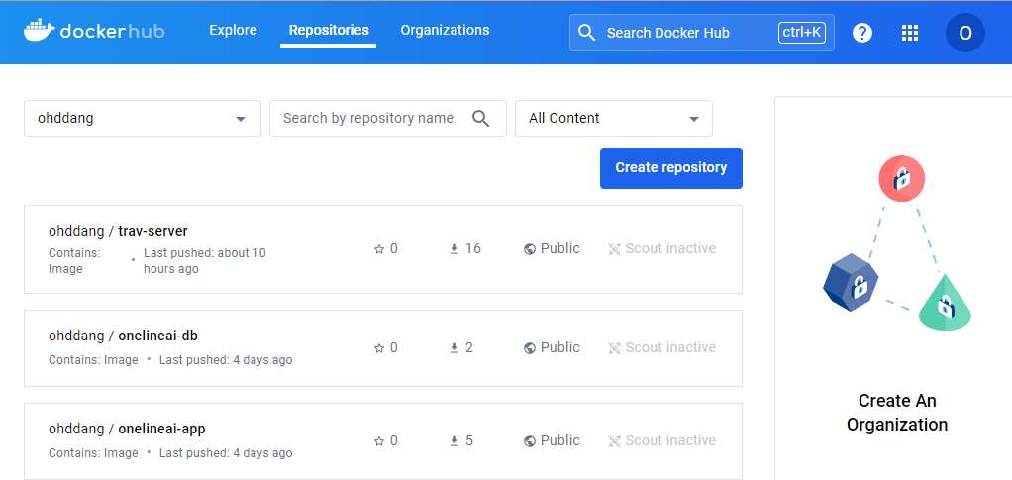Screen dimensions: 1012x480
Task: Click the star count 0 for onelineai-app
Action: pyautogui.click(x=394, y=440)
